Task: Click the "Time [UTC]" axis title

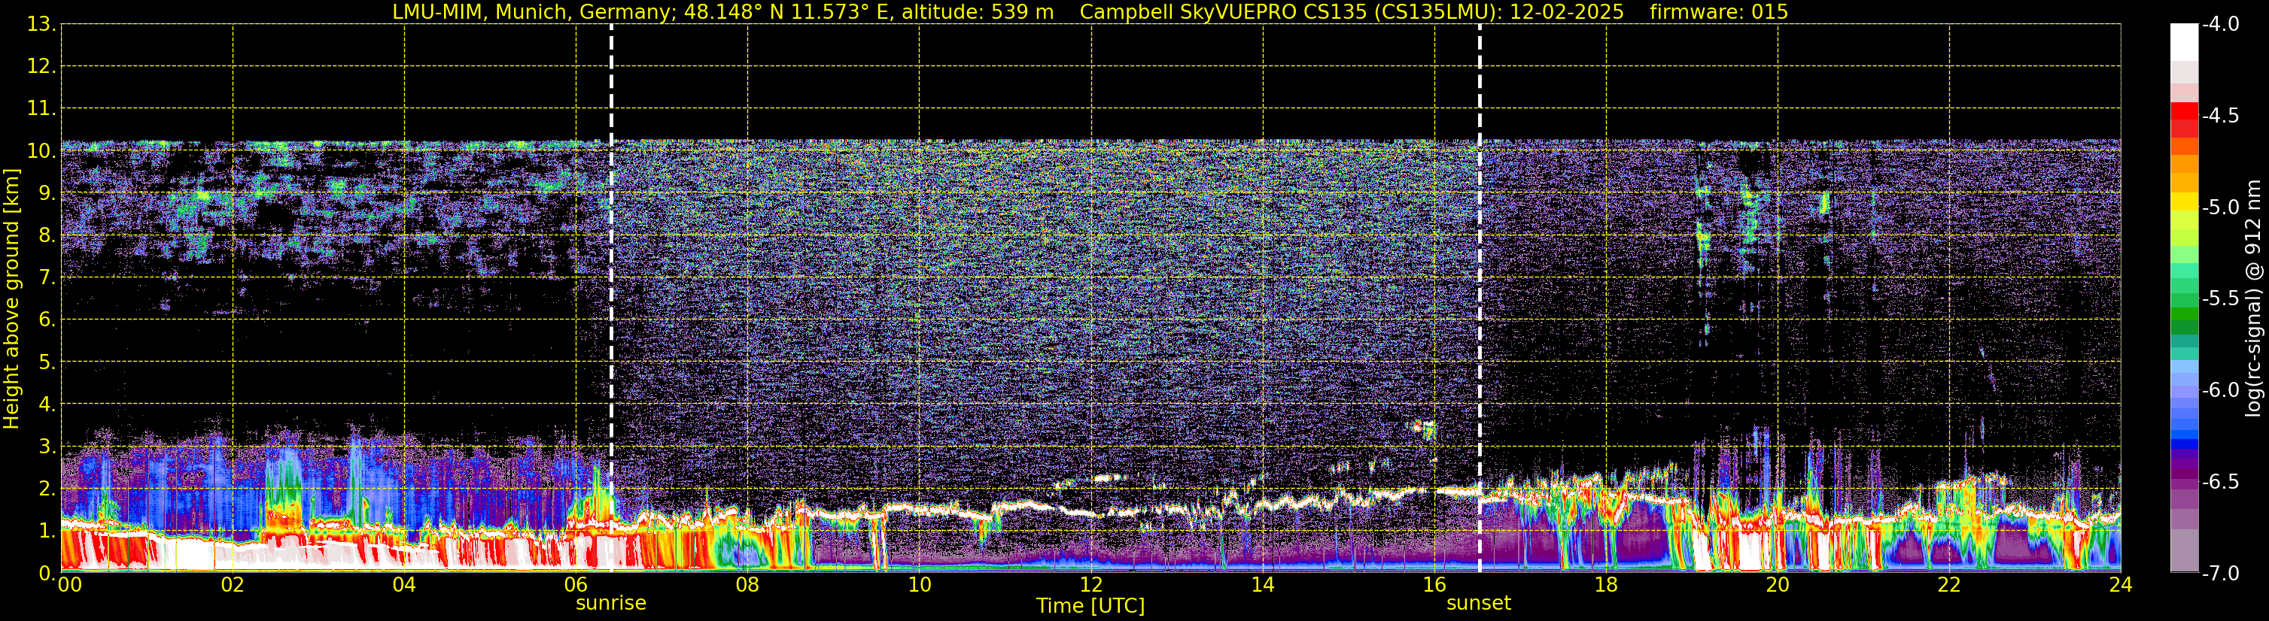Action: point(1090,606)
